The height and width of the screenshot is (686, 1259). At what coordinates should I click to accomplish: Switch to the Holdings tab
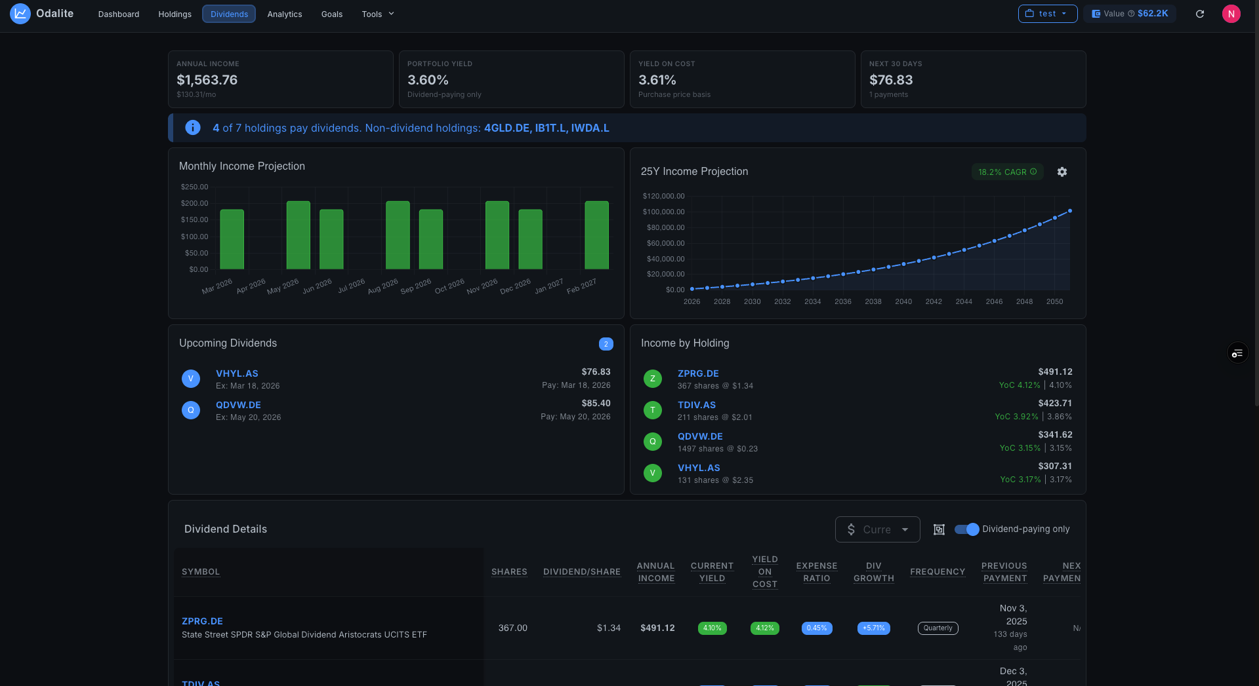click(175, 14)
